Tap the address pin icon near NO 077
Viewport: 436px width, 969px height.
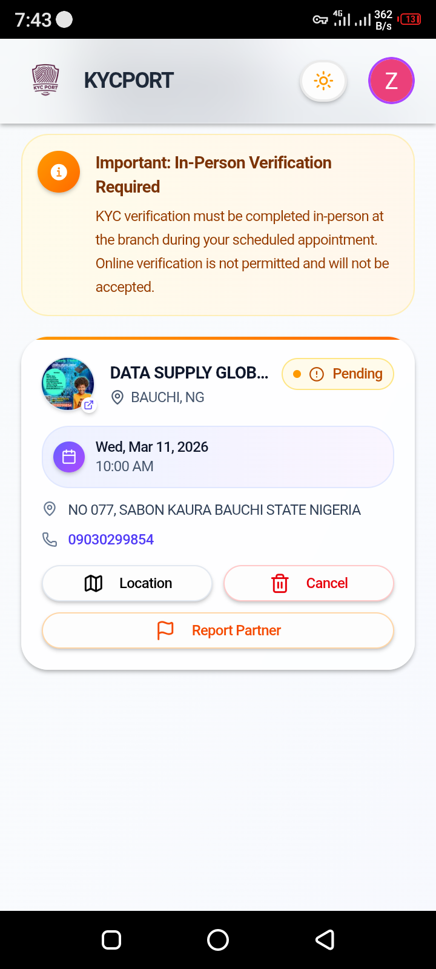[50, 509]
